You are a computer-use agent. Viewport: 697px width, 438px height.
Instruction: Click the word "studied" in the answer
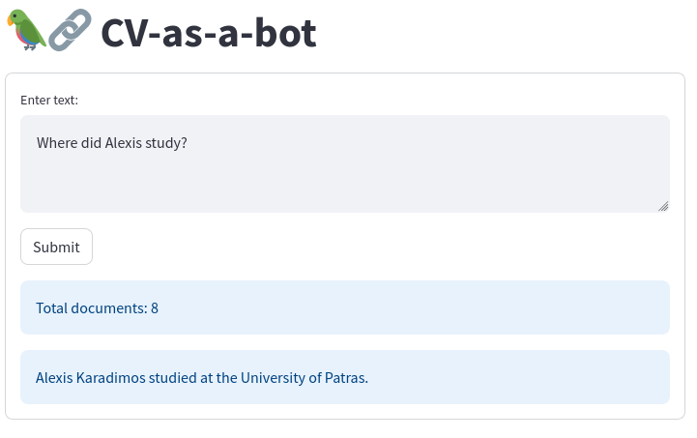172,377
